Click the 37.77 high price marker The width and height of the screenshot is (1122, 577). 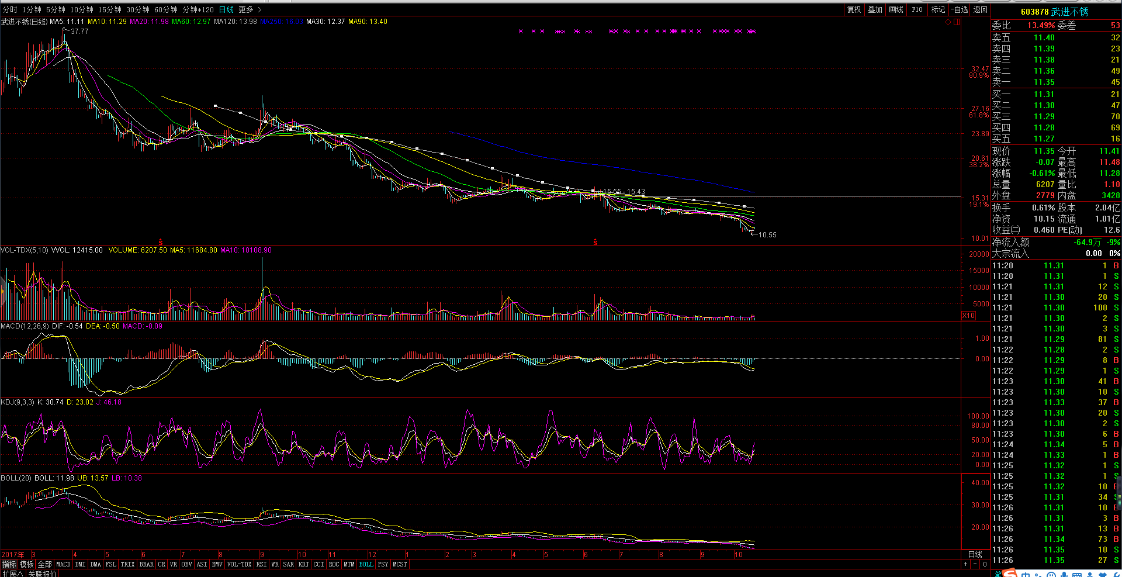(x=79, y=32)
